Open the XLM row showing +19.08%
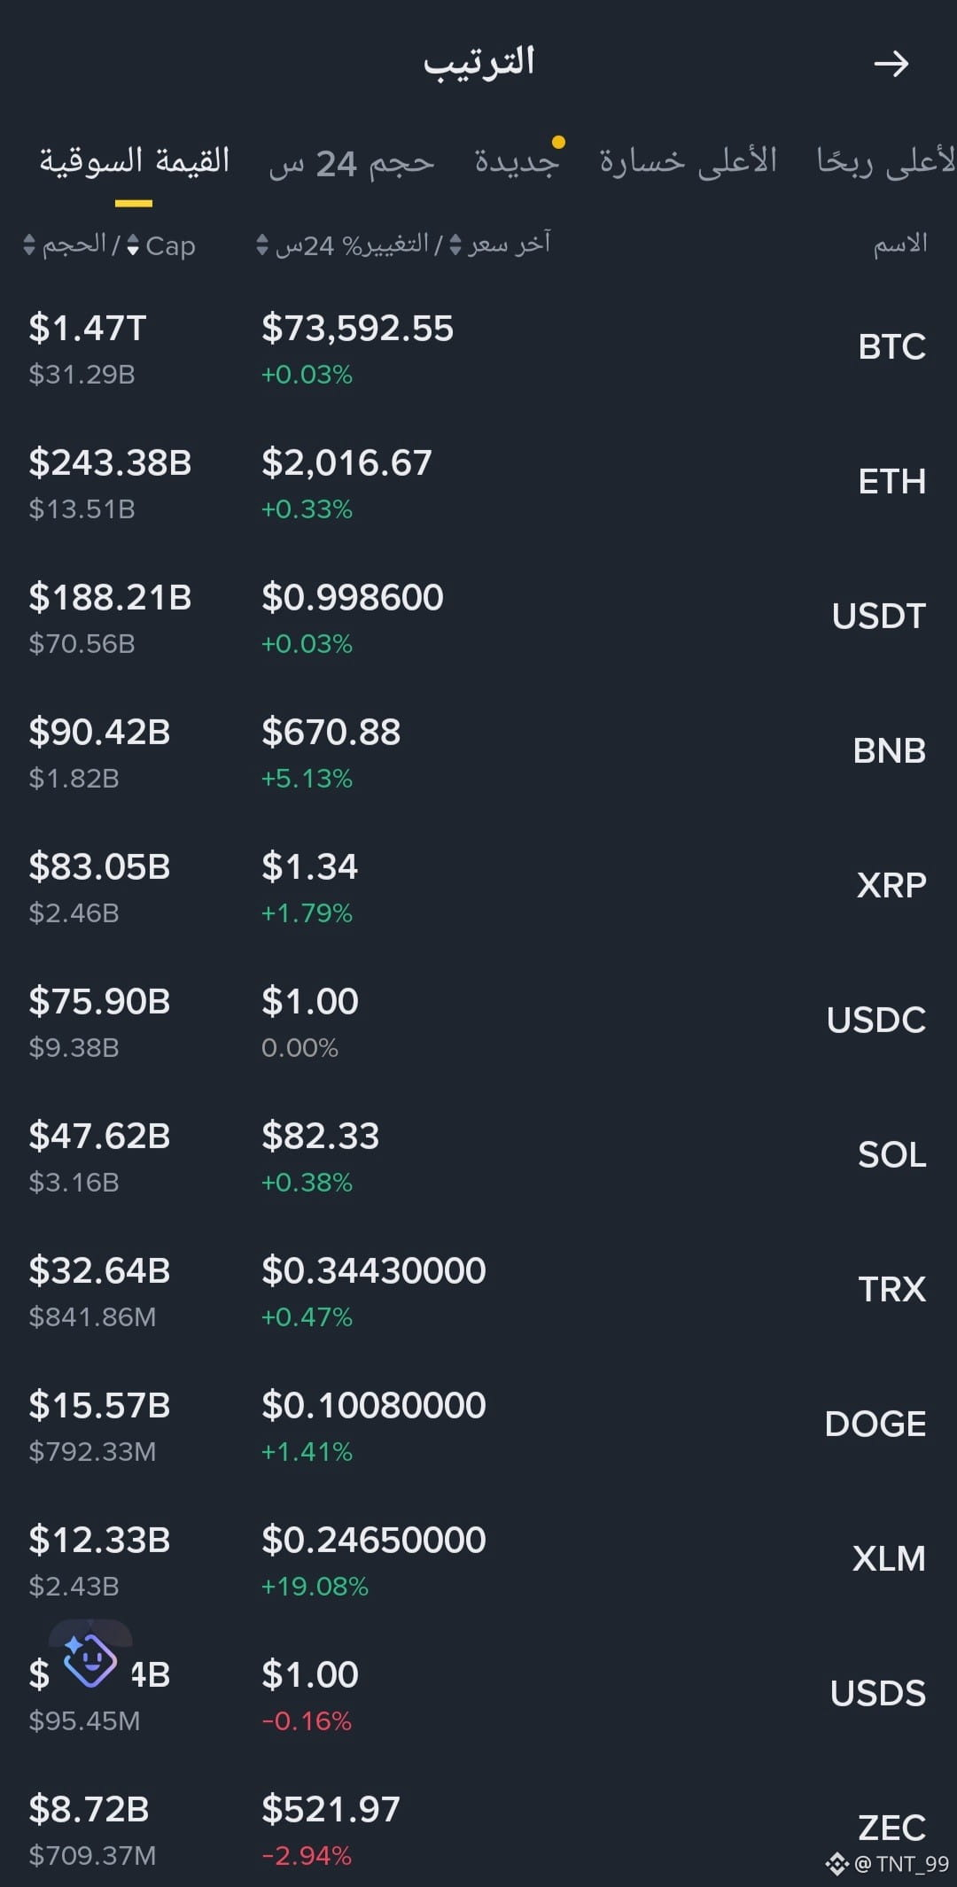 [478, 1561]
